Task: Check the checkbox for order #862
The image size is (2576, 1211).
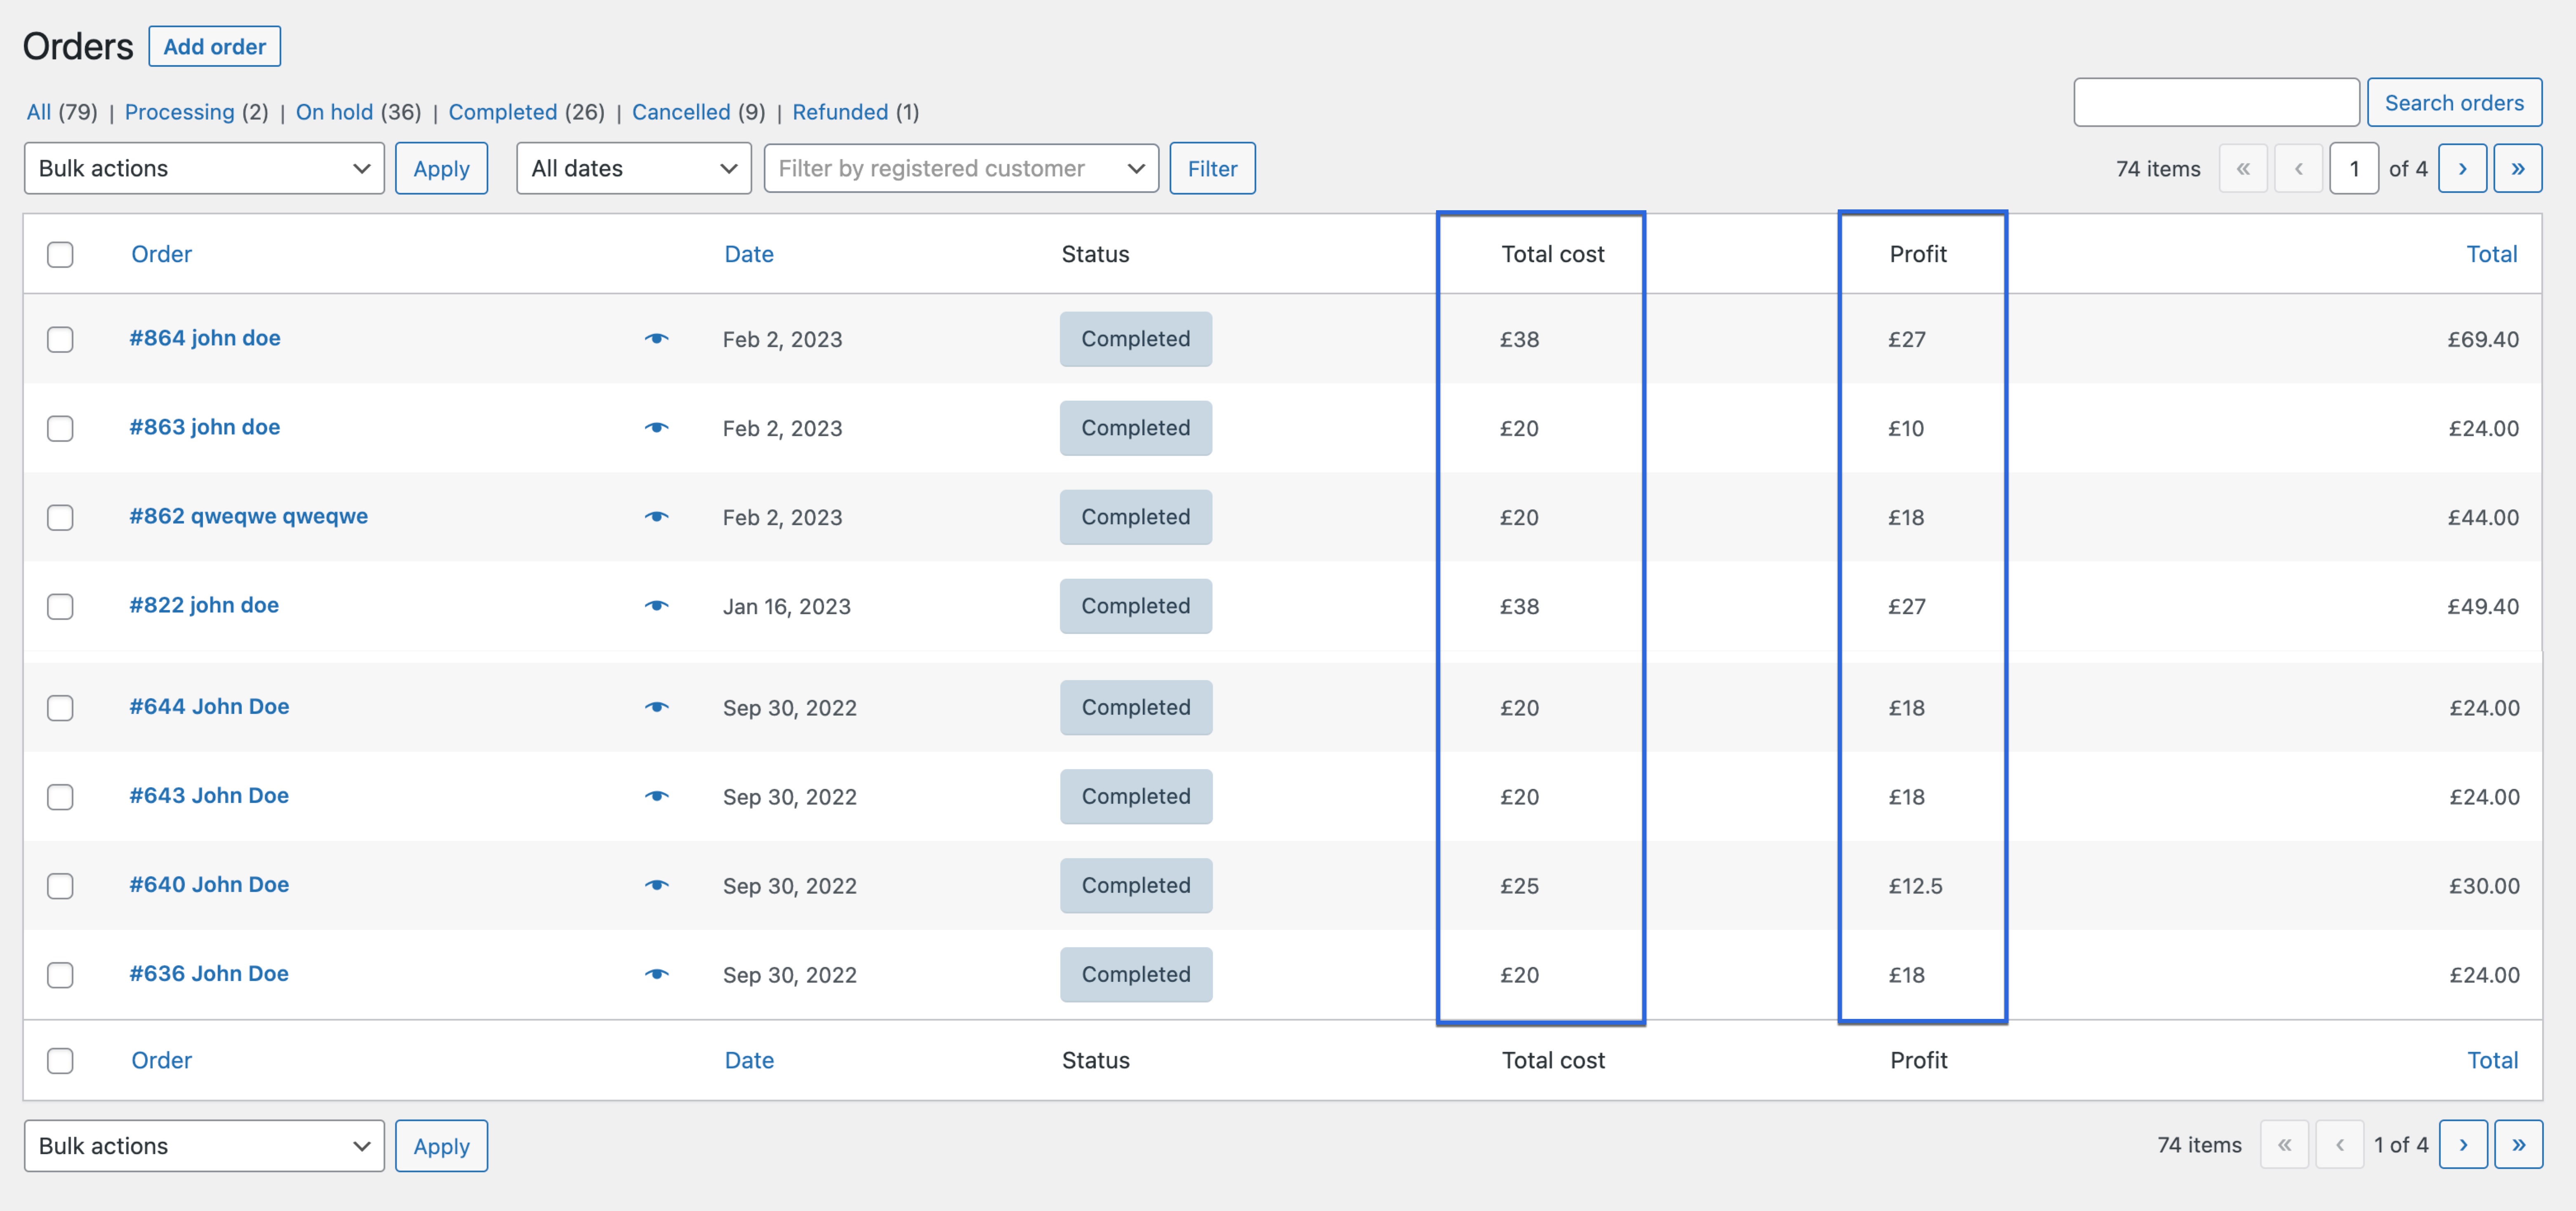Action: tap(60, 518)
